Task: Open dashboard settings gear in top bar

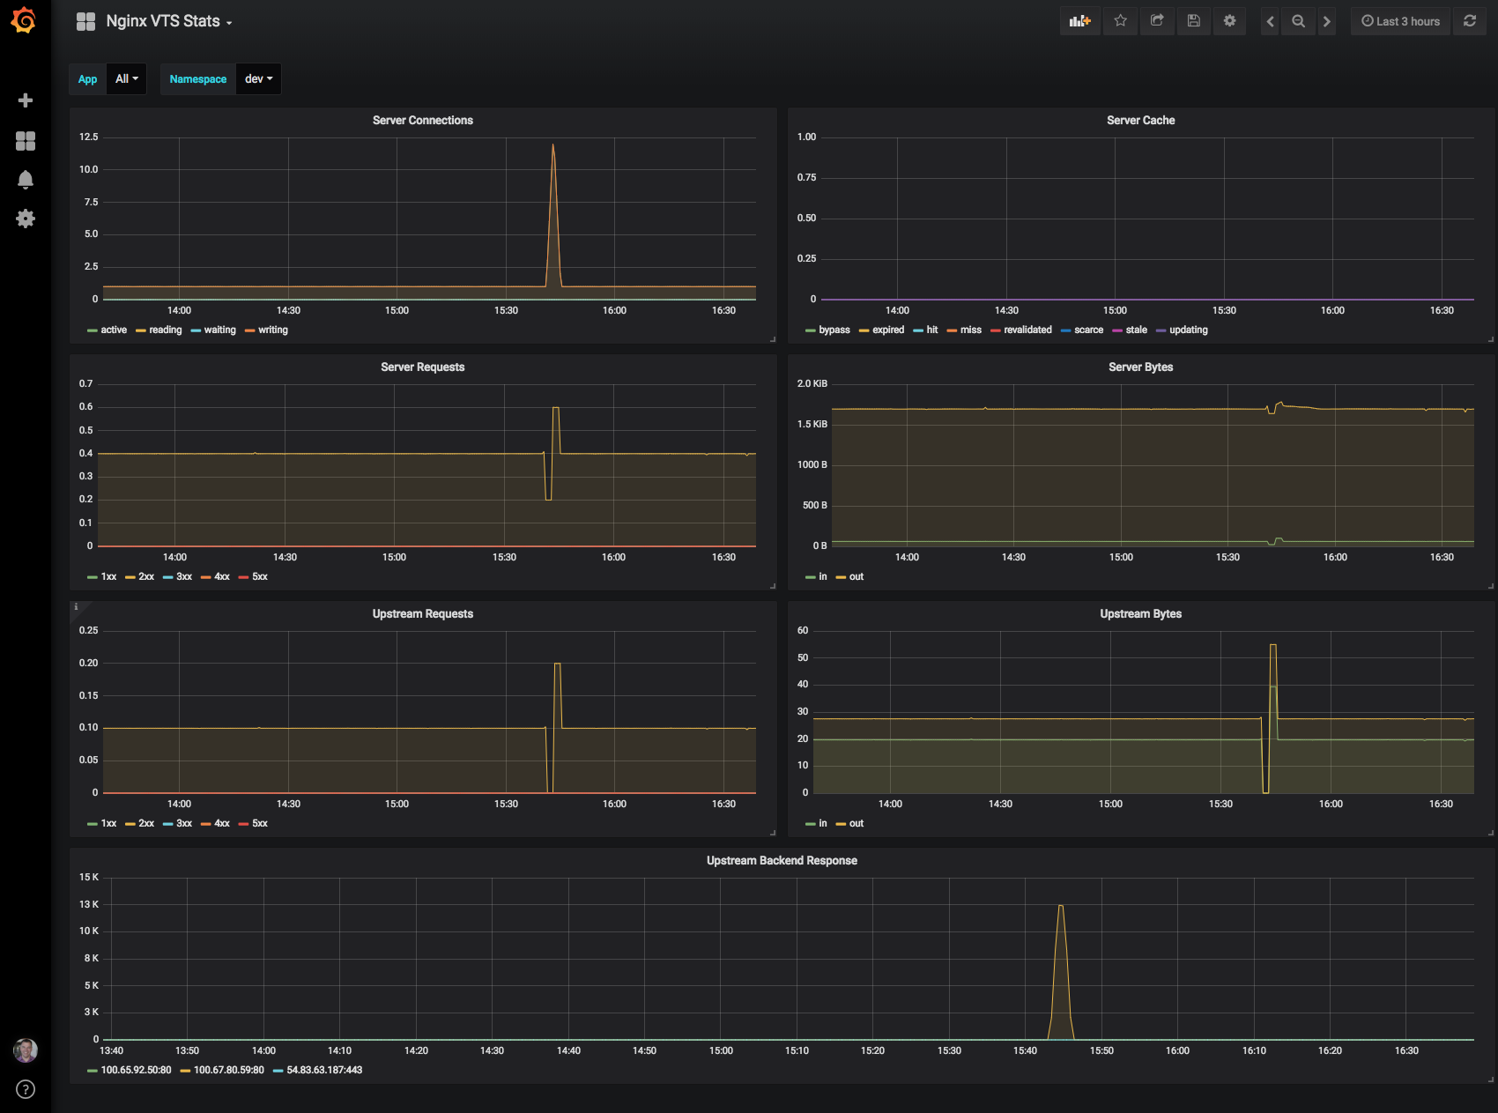Action: coord(1229,21)
